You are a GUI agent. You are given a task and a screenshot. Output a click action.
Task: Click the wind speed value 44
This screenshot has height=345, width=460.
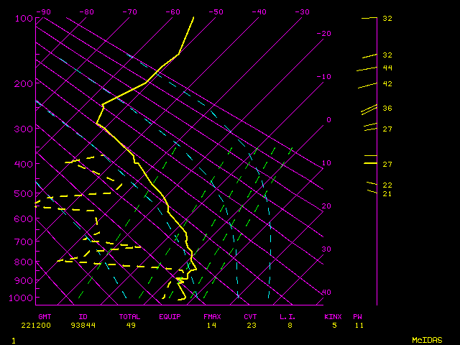[387, 68]
